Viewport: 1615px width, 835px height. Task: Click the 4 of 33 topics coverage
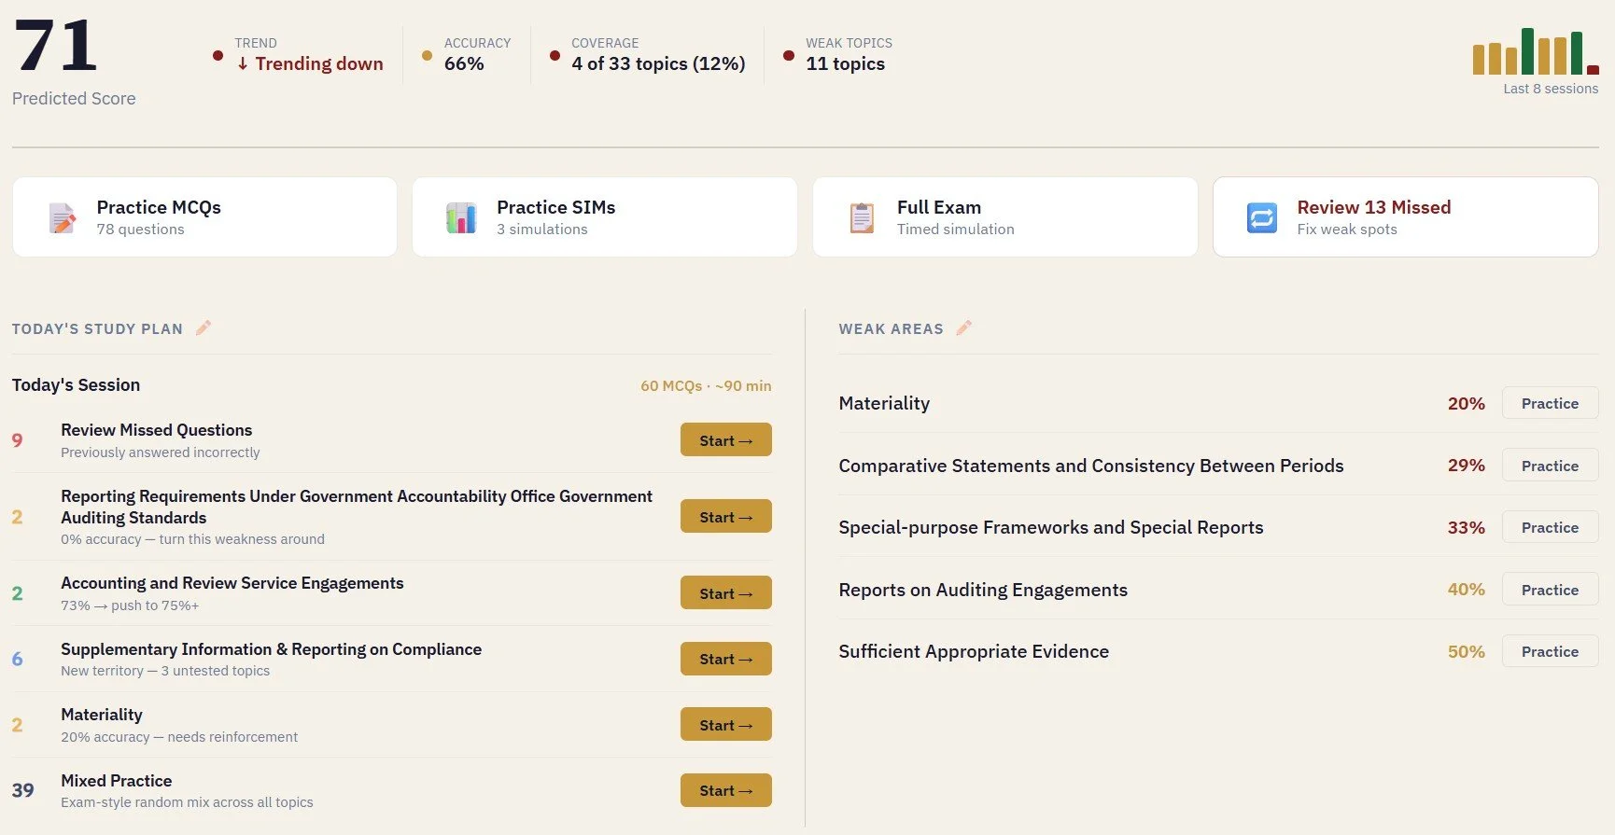tap(658, 63)
